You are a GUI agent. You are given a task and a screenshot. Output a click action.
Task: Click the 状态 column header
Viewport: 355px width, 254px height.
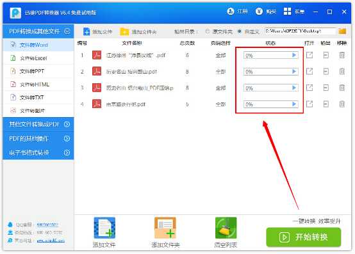click(270, 43)
